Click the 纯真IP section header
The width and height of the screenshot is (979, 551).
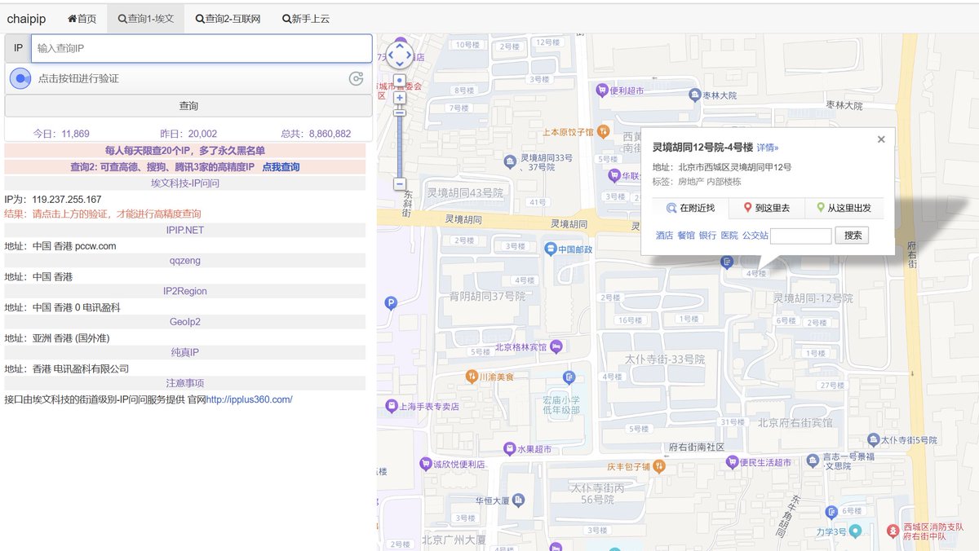(x=185, y=352)
